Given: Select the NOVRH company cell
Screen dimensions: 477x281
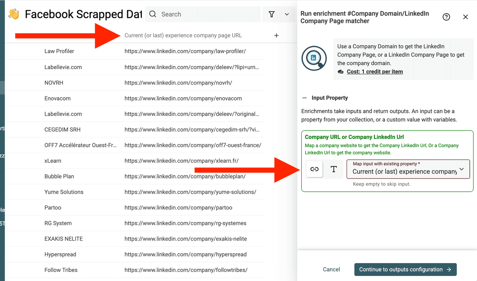Looking at the screenshot, I should (x=54, y=83).
